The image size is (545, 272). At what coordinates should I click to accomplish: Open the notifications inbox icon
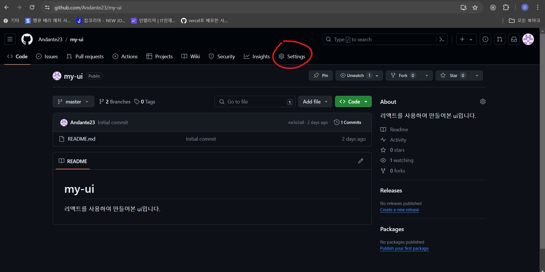pyautogui.click(x=514, y=39)
